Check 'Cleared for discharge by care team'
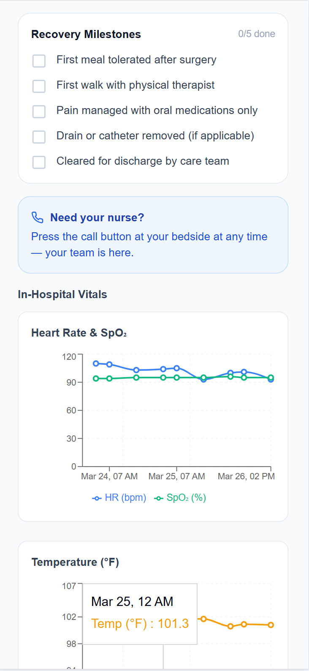The height and width of the screenshot is (671, 309). tap(39, 162)
